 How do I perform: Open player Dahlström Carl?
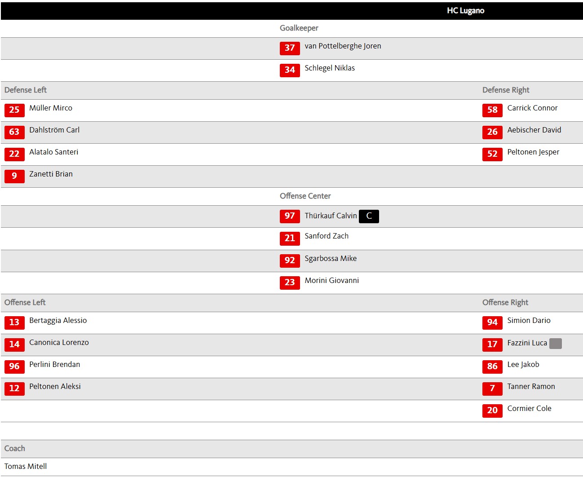point(54,130)
